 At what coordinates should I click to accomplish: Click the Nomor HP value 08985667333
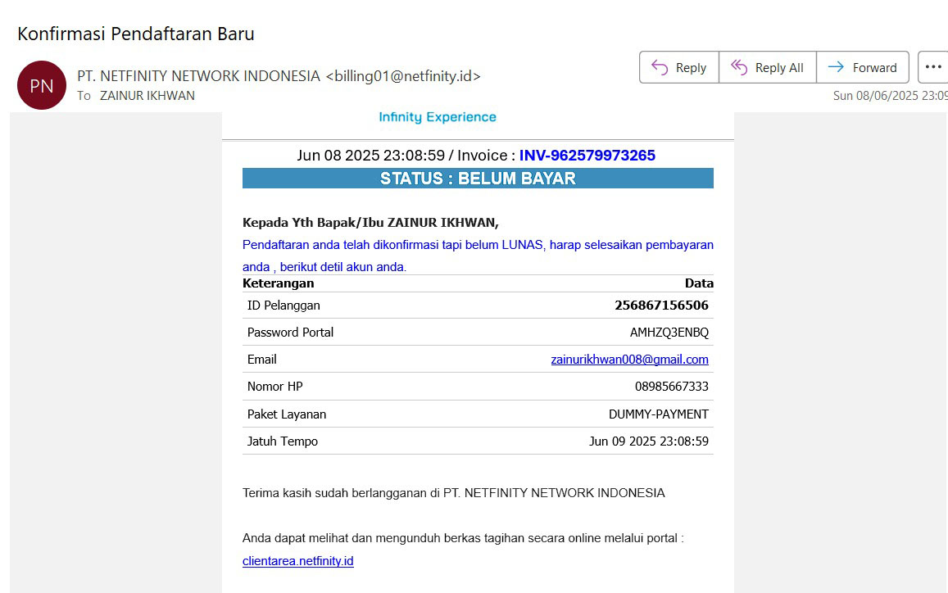pyautogui.click(x=671, y=387)
